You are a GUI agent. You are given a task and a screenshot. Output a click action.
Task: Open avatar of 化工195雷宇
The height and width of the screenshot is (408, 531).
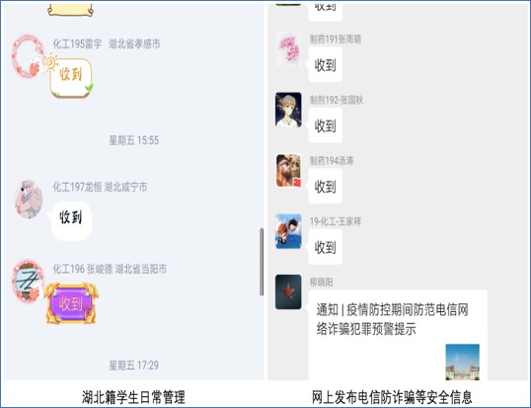[28, 56]
